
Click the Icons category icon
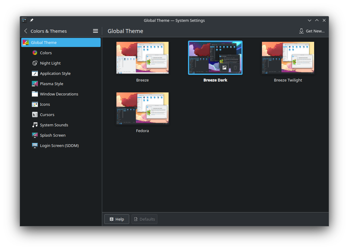tap(35, 104)
